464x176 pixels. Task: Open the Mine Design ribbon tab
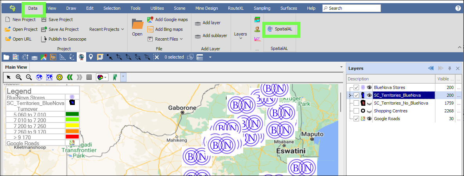click(x=207, y=8)
